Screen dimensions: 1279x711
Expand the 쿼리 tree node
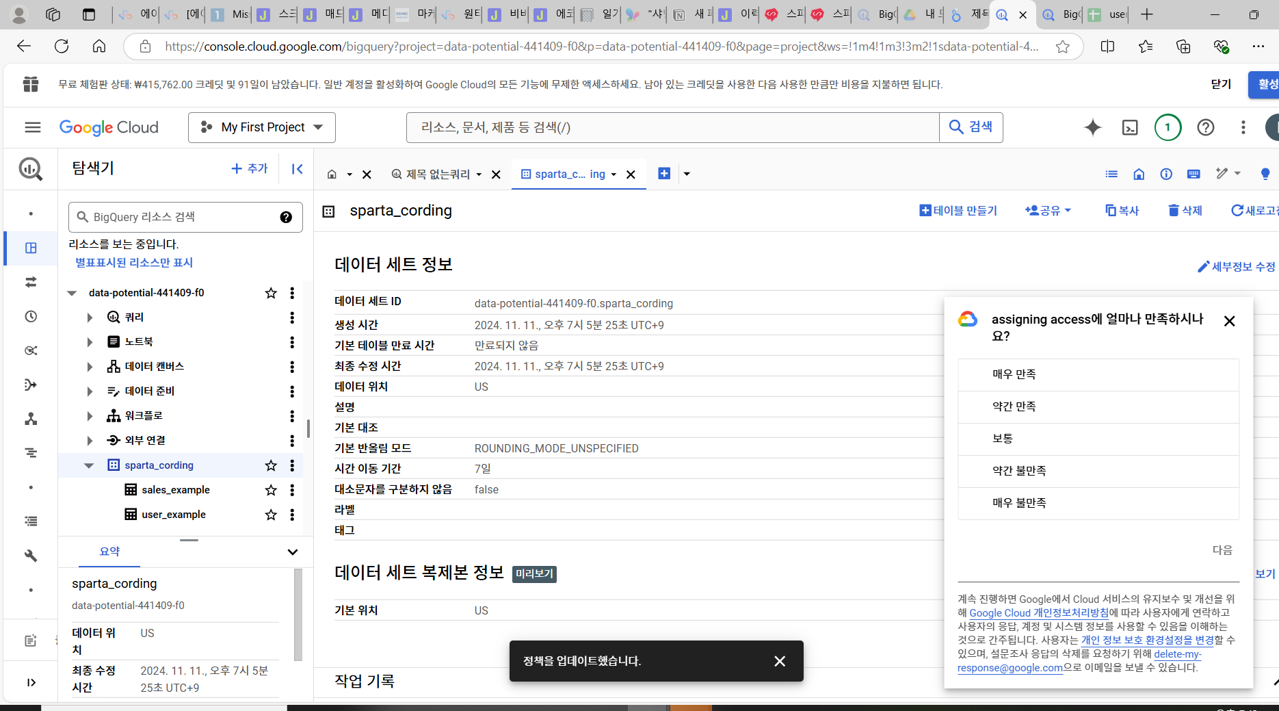[x=90, y=318]
